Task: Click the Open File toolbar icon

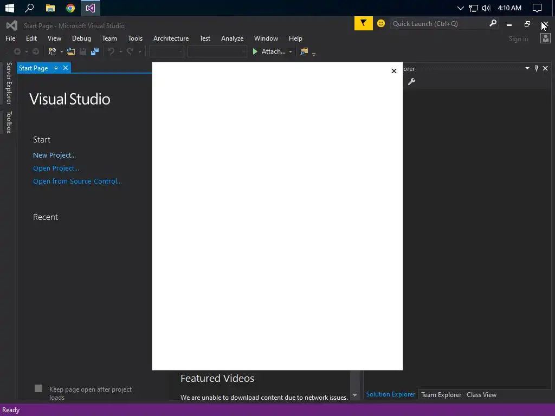Action: 71,51
